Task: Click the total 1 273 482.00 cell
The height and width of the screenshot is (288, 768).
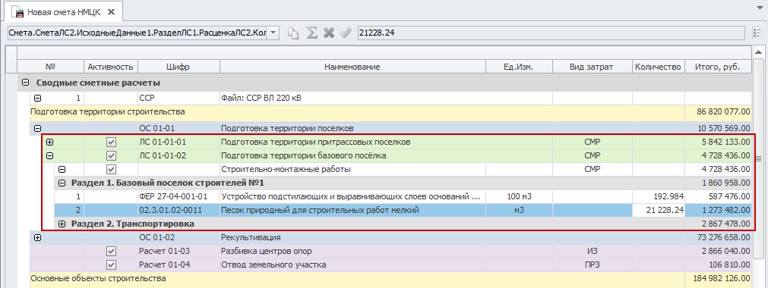Action: 718,211
